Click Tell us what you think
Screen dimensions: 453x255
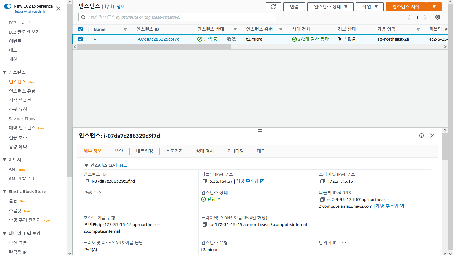[30, 12]
